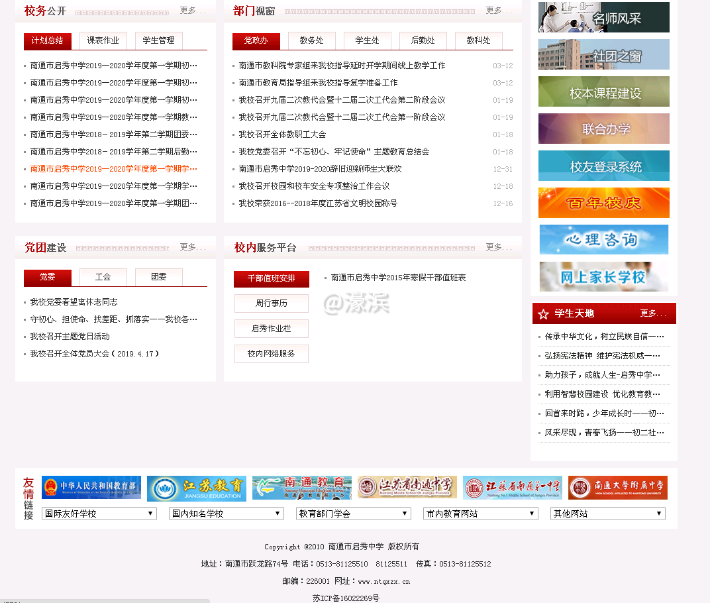Viewport: 710px width, 603px height.
Task: Click the 社团之窗 banner image
Action: pos(603,54)
